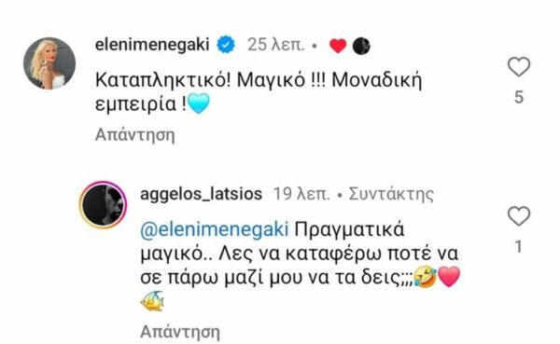Open aggelos_latsios's story-ringed profile picture
Image resolution: width=560 pixels, height=344 pixels.
(103, 205)
